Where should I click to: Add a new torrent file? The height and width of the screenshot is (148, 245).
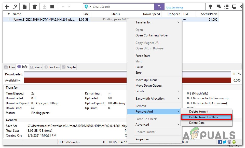coord(6,6)
